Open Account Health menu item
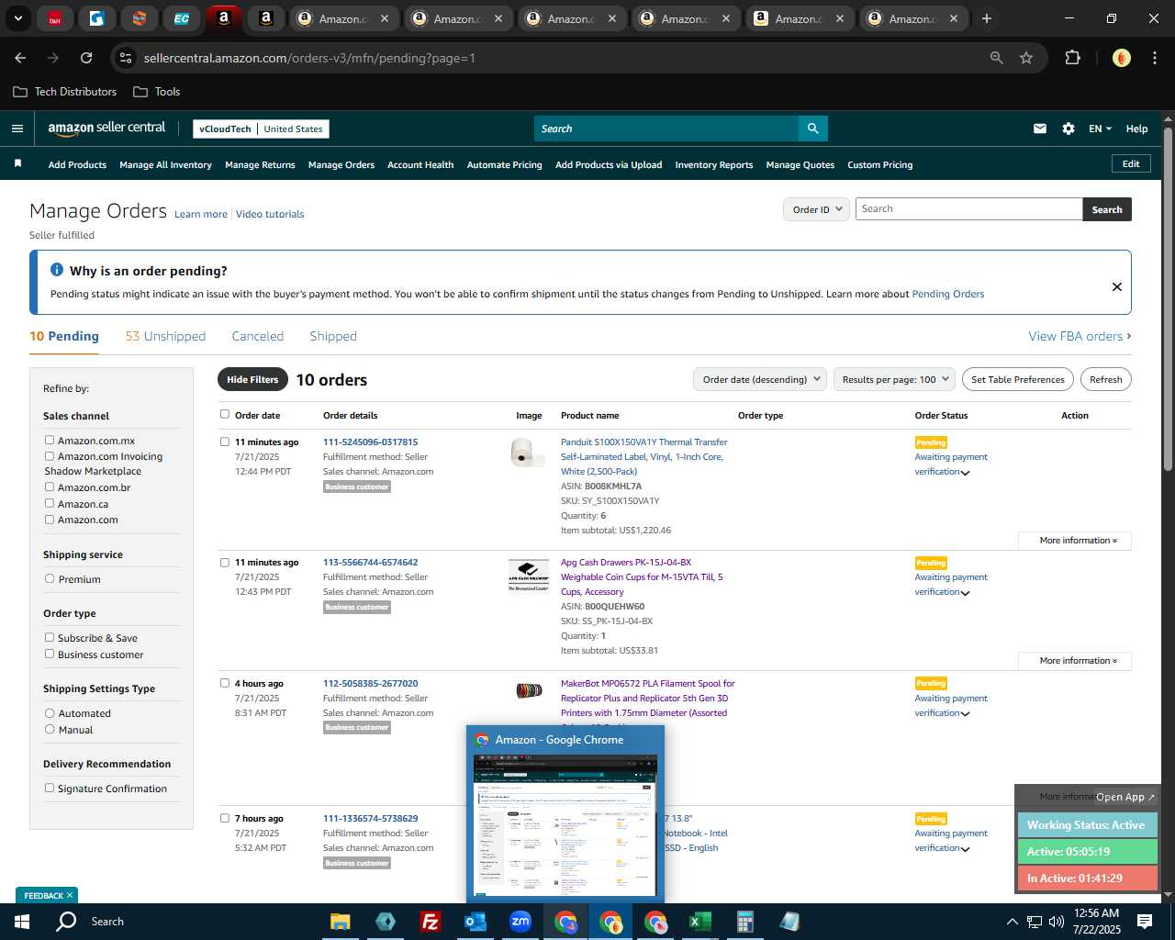Viewport: 1175px width, 940px height. (420, 164)
